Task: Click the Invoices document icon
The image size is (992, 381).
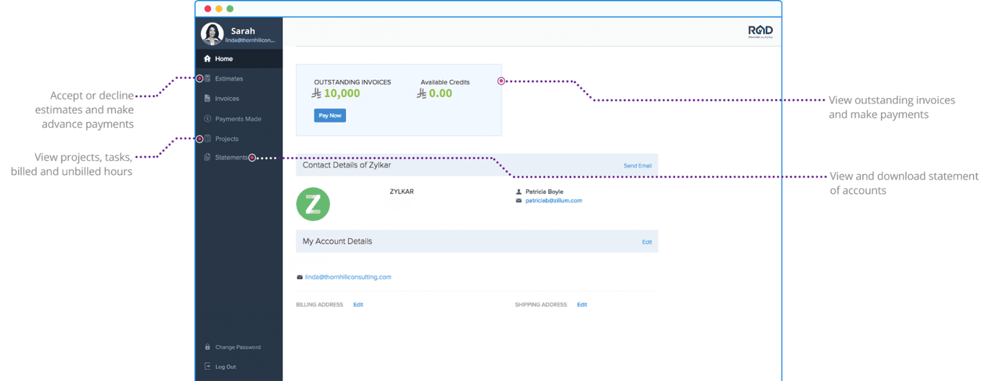Action: [207, 98]
